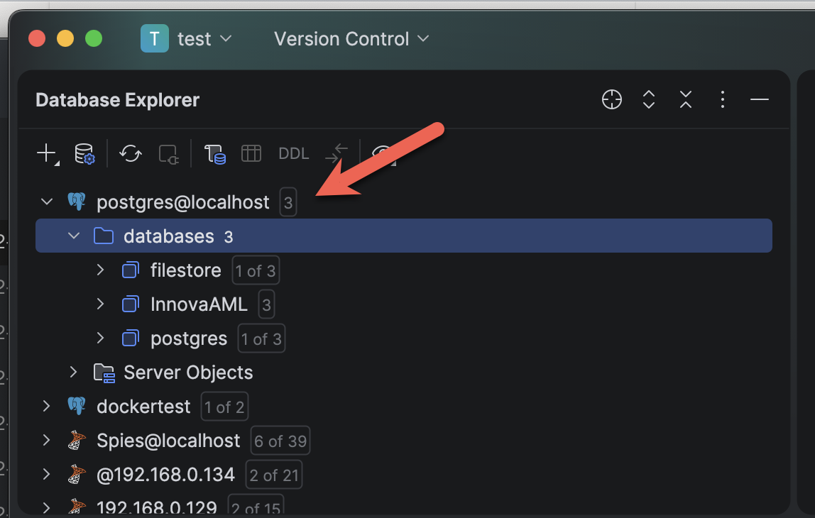
Task: Click the DDL button in toolbar
Action: pyautogui.click(x=293, y=153)
